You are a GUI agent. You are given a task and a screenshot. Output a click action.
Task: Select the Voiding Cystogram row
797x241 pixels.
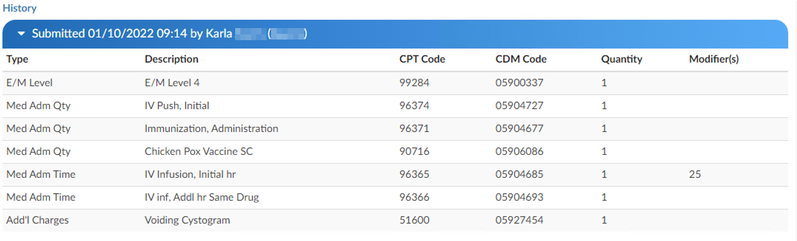tap(395, 221)
